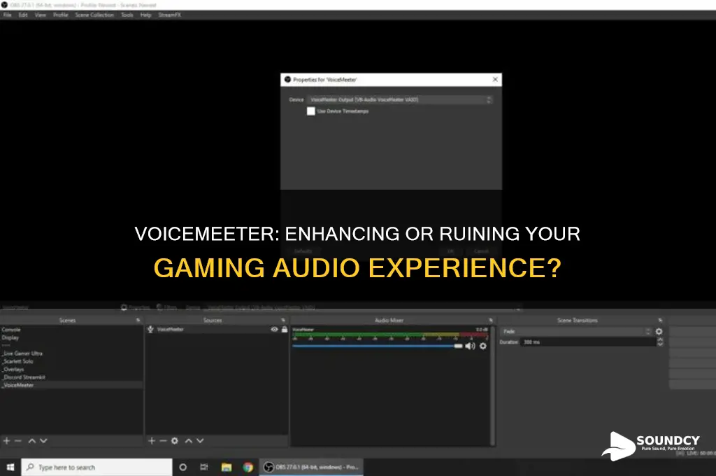Undock the Scene Transitions panel
The width and height of the screenshot is (716, 476).
coord(660,320)
